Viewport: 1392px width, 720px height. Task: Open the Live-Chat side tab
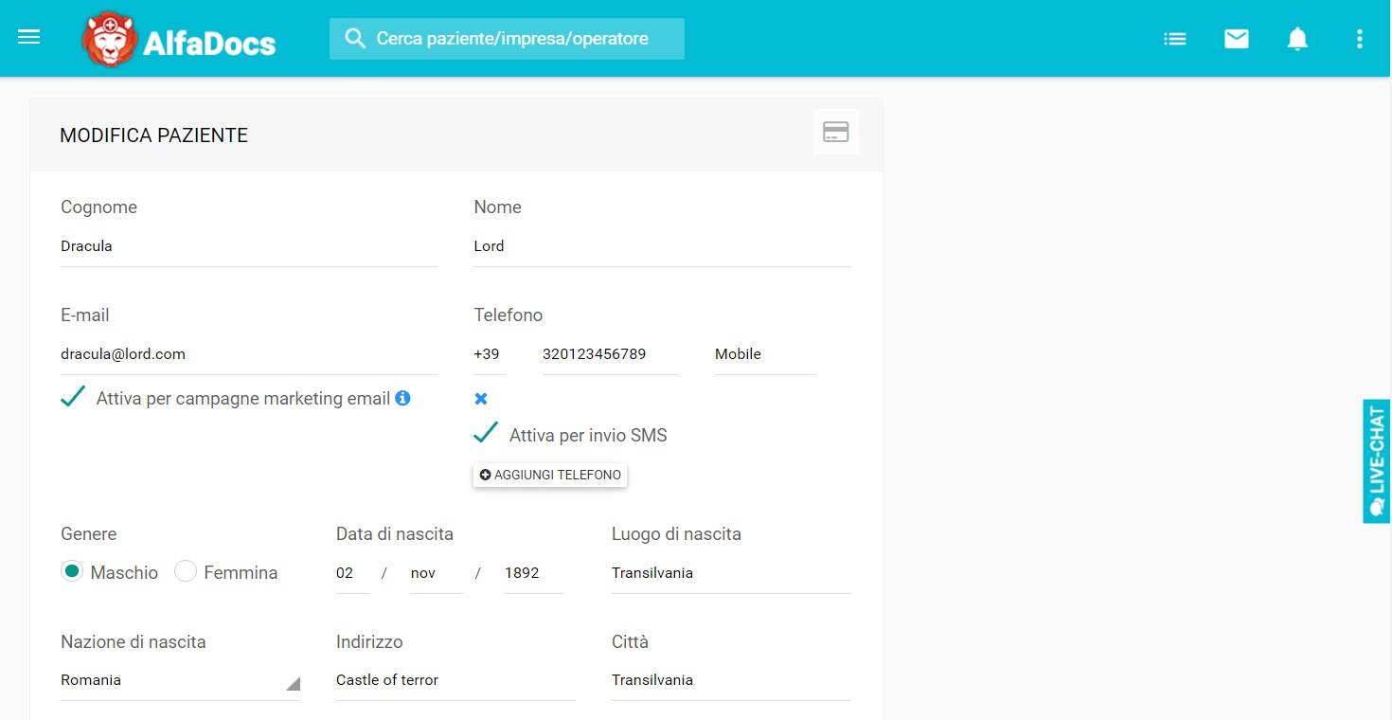[x=1376, y=460]
